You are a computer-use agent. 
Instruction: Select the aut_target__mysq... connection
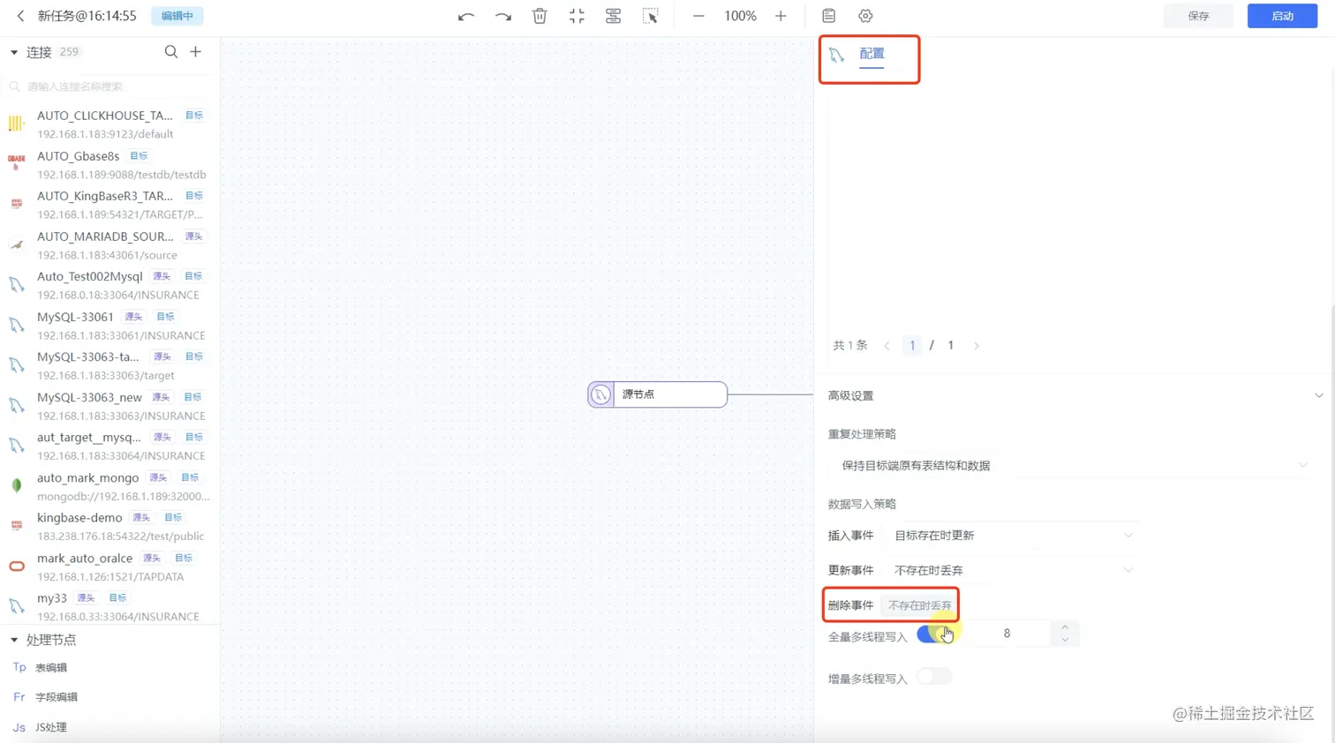(109, 446)
